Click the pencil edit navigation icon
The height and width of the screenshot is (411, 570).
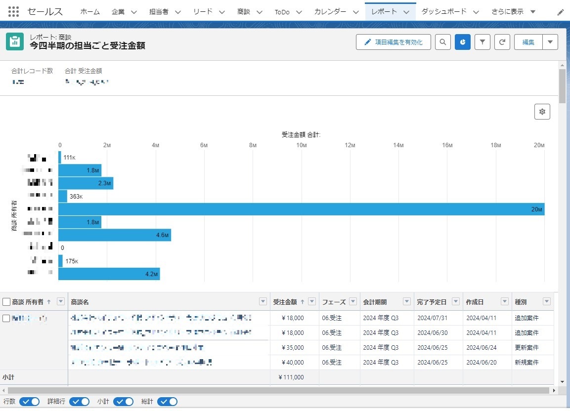click(561, 13)
